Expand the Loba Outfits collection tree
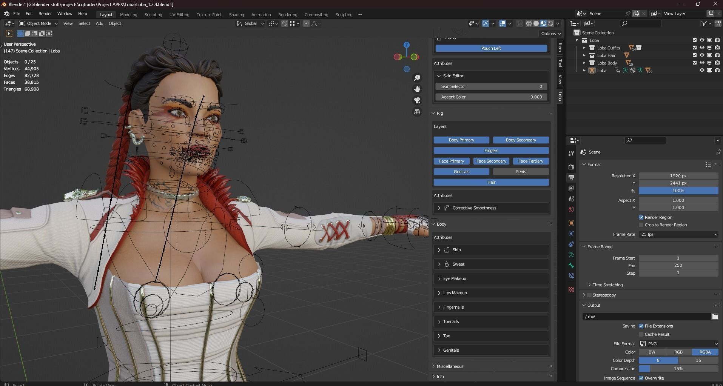723x386 pixels. (x=584, y=48)
